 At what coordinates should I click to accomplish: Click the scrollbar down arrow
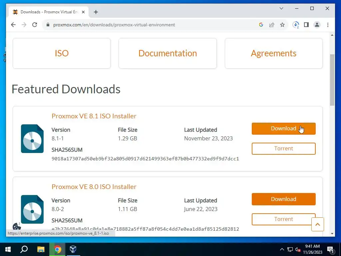332,234
